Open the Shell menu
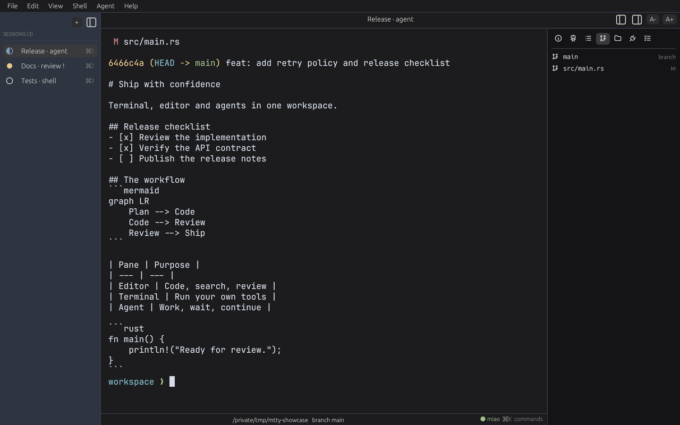Screen dimensions: 680x425 pos(80,6)
